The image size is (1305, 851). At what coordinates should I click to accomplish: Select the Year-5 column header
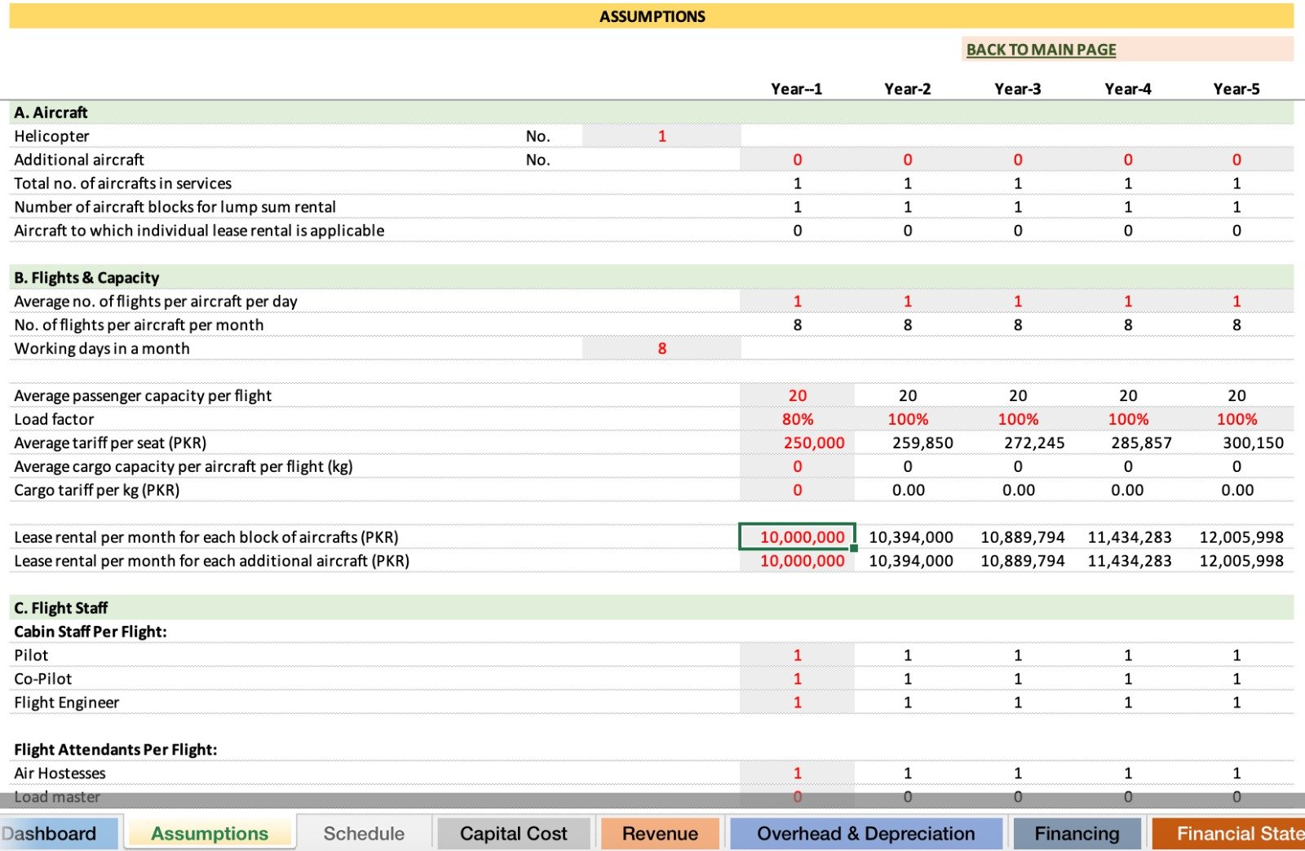click(1236, 89)
